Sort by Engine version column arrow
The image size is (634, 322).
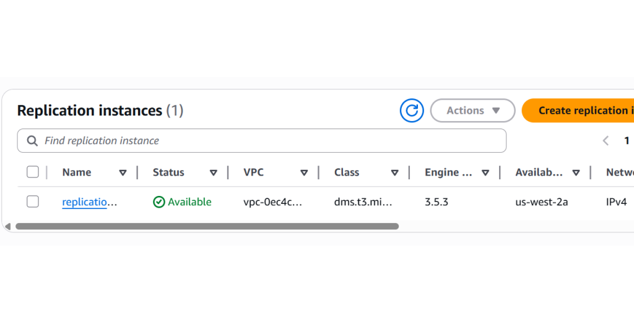[485, 172]
